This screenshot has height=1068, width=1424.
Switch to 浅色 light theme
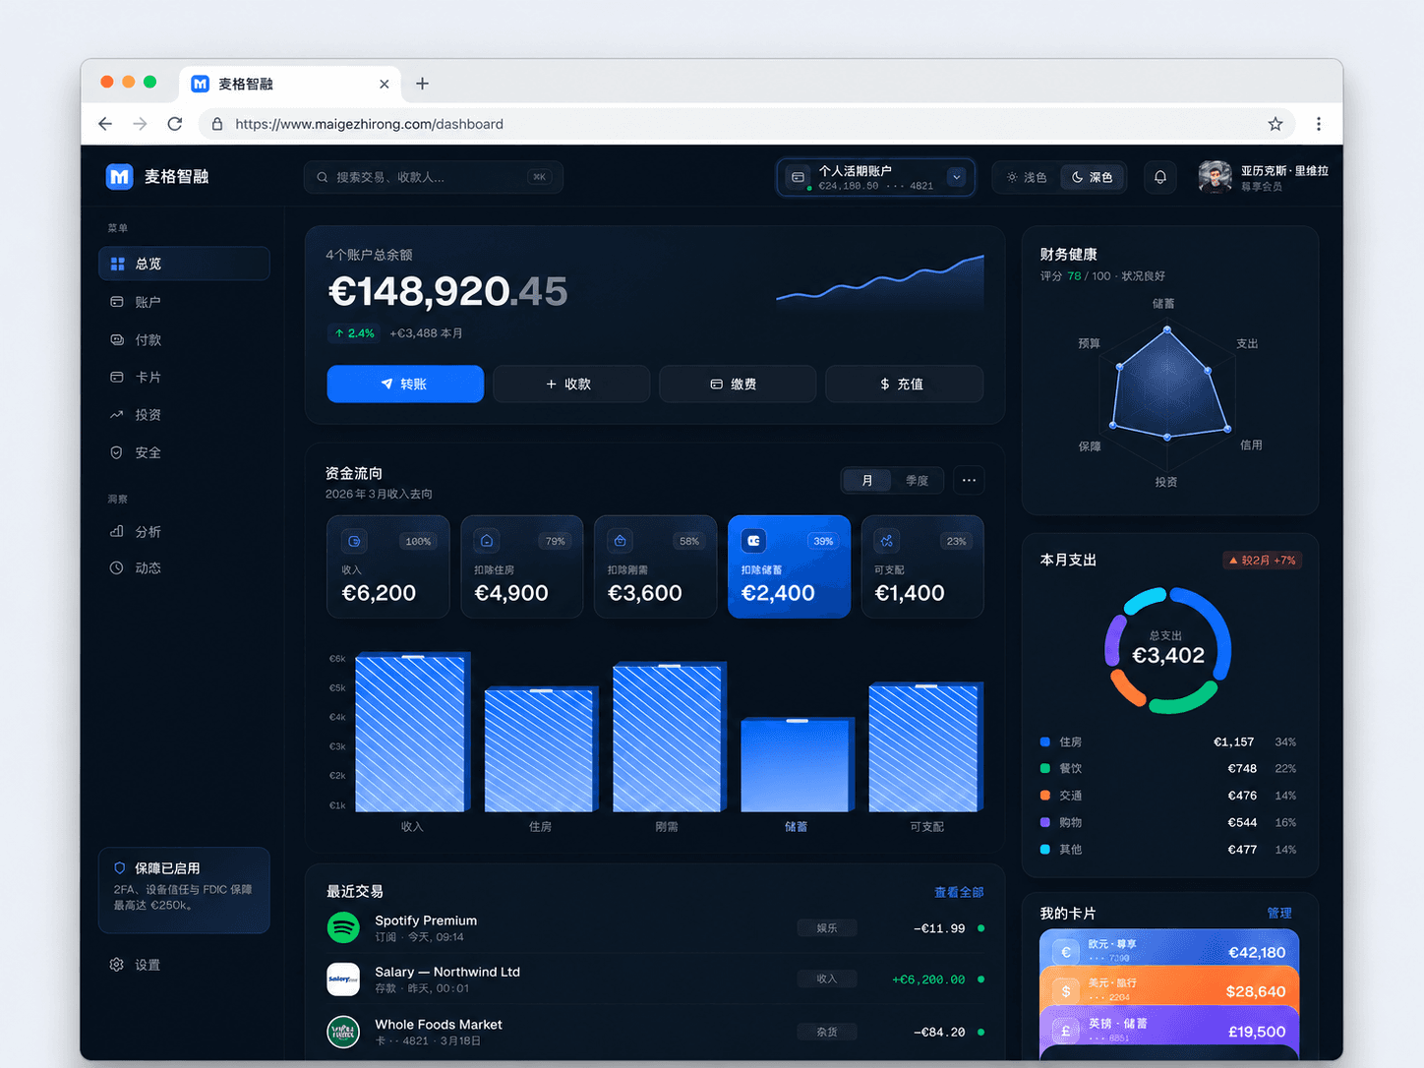(1027, 177)
